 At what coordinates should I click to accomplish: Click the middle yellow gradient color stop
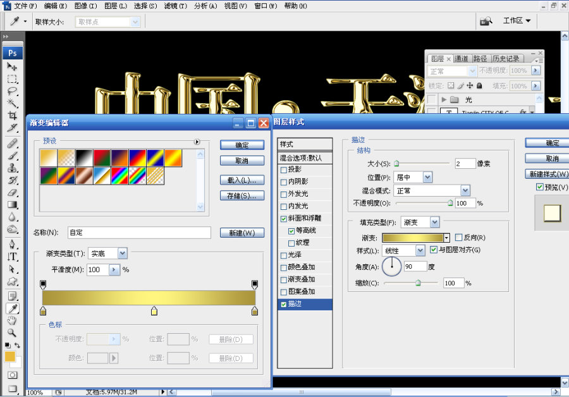coord(154,310)
